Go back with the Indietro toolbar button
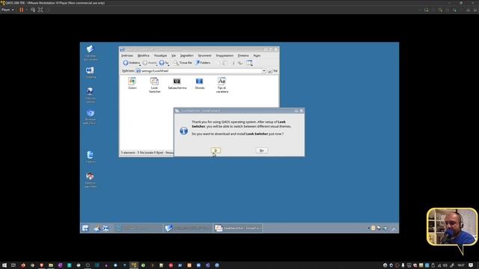The image size is (479, 269). (x=131, y=63)
